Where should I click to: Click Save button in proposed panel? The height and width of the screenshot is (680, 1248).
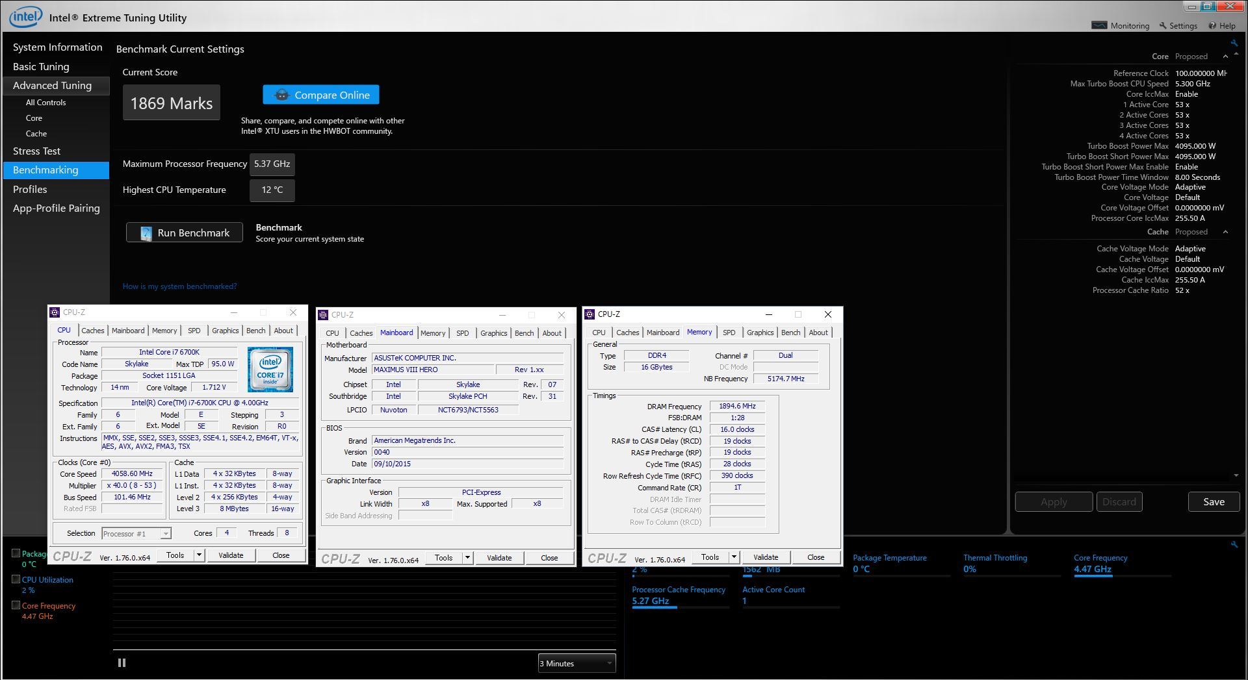point(1214,501)
